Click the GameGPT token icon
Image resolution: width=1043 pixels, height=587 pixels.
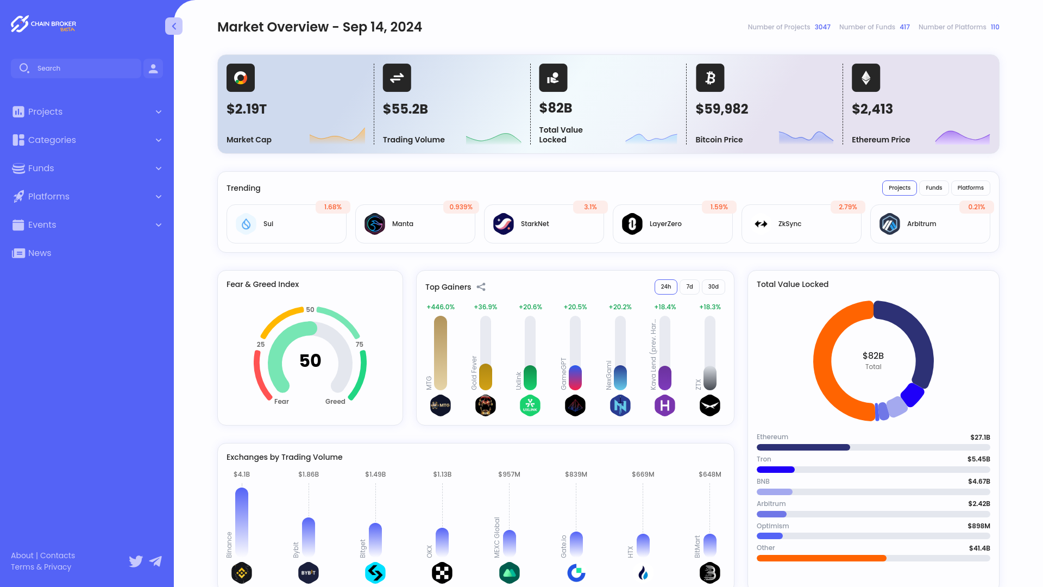pyautogui.click(x=575, y=405)
